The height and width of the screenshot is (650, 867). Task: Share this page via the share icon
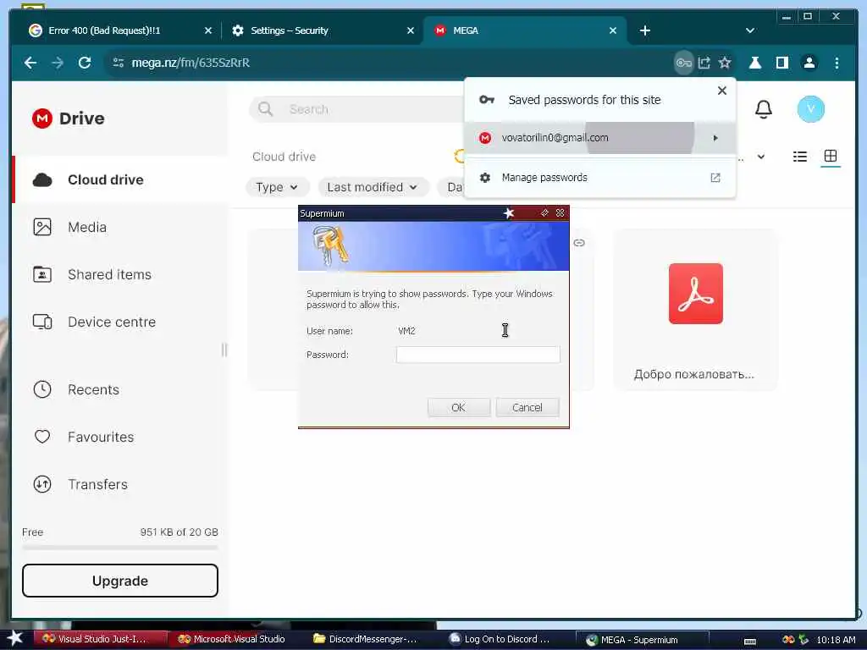point(704,63)
